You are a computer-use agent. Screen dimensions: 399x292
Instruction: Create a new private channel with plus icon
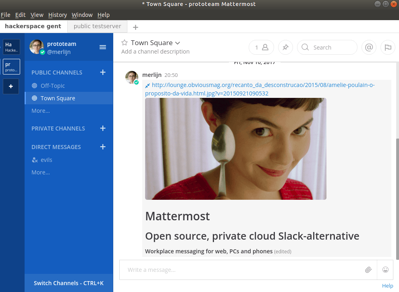click(103, 128)
